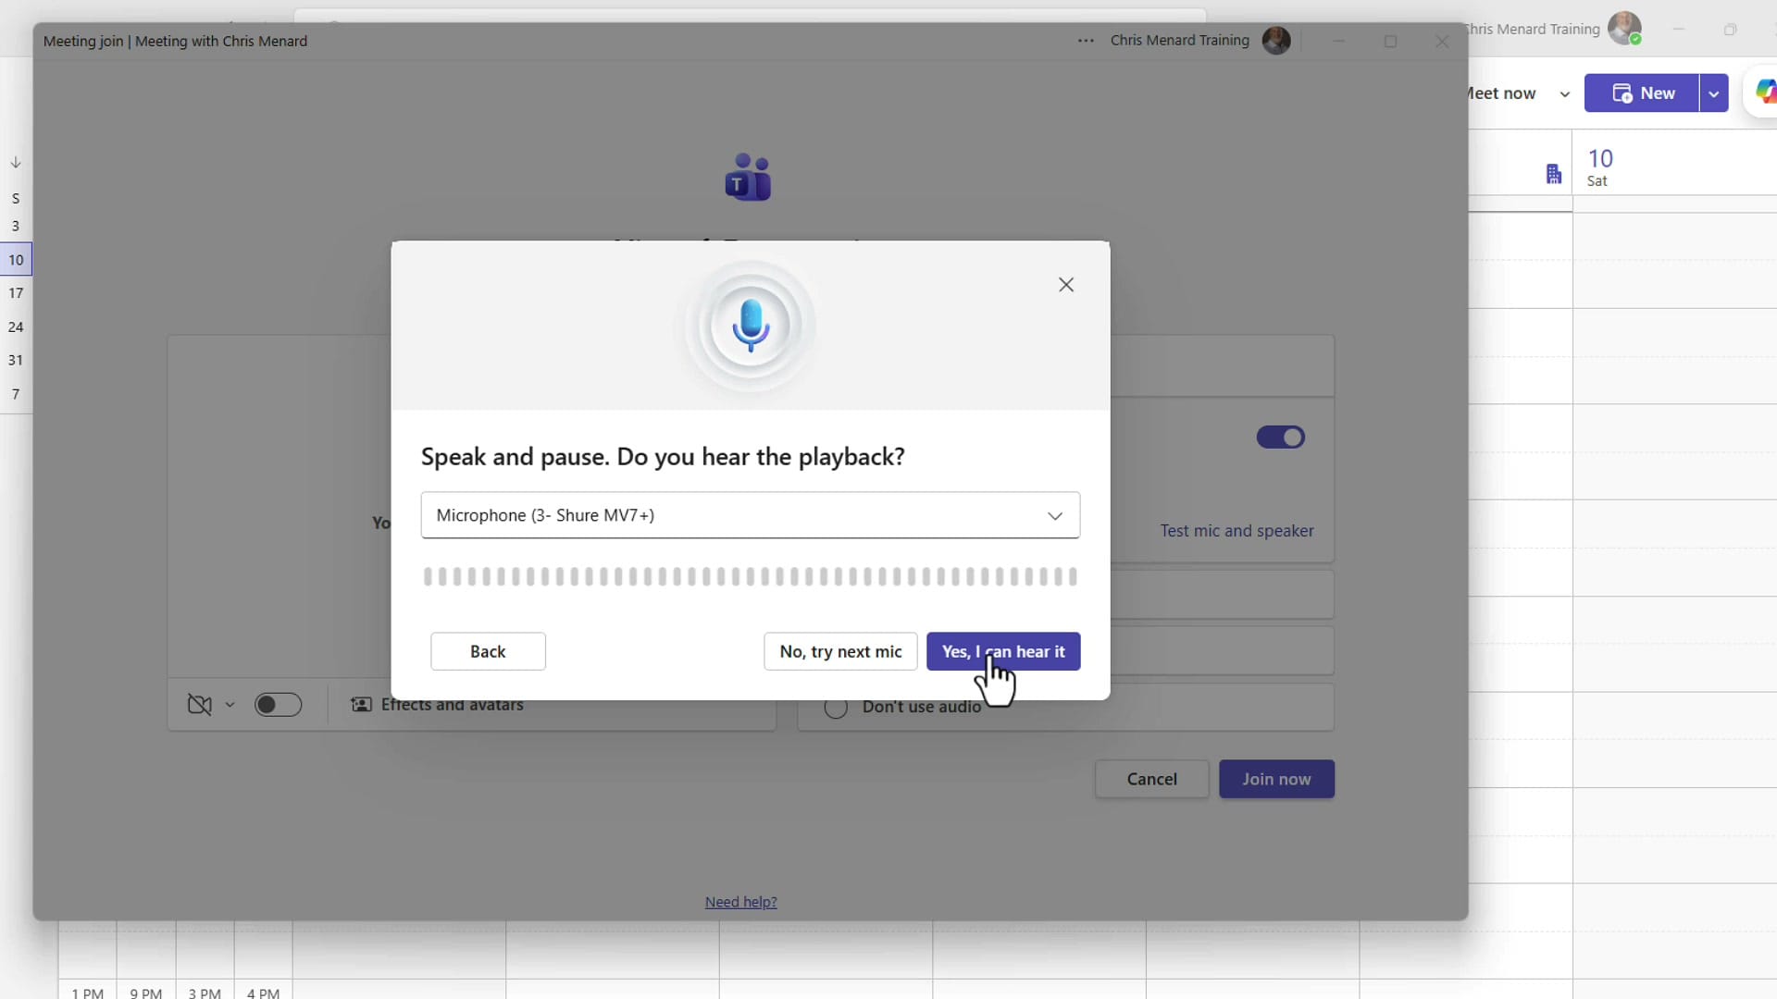
Task: Click the camera off icon
Action: (x=199, y=705)
